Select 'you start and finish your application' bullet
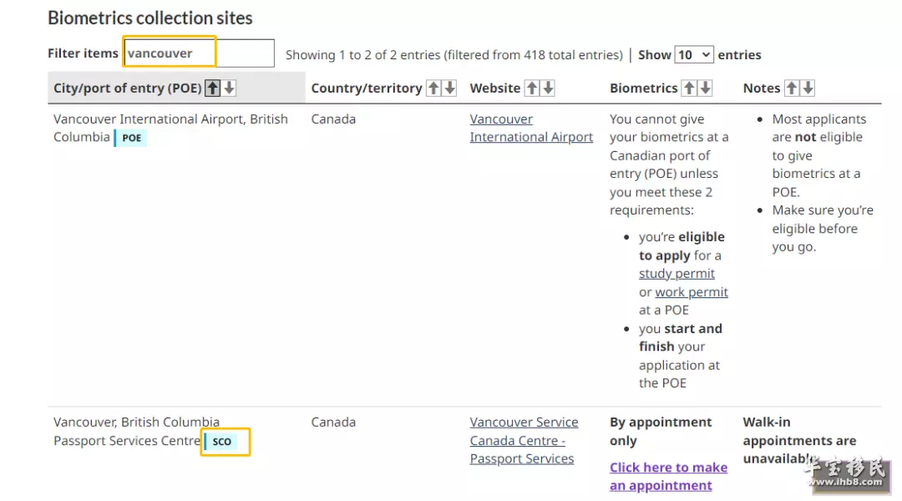Screen dimensions: 902x501 pos(681,356)
